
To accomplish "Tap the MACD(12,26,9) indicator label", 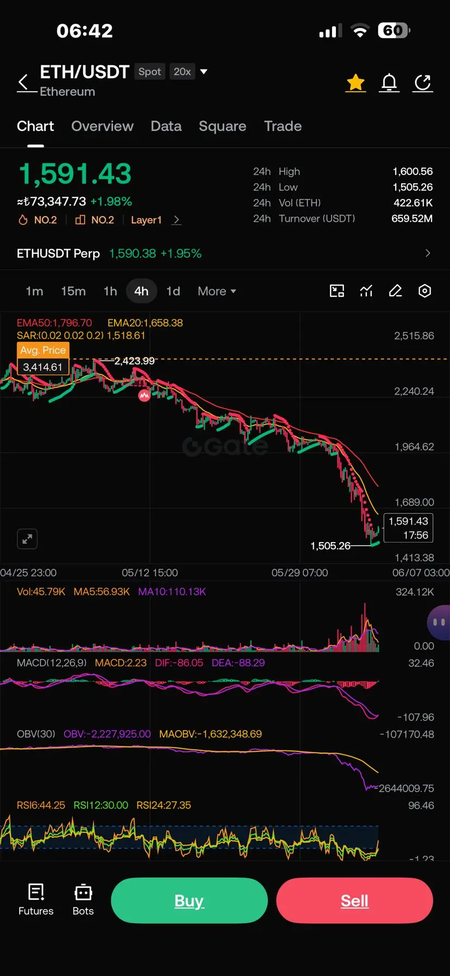I will coord(52,663).
